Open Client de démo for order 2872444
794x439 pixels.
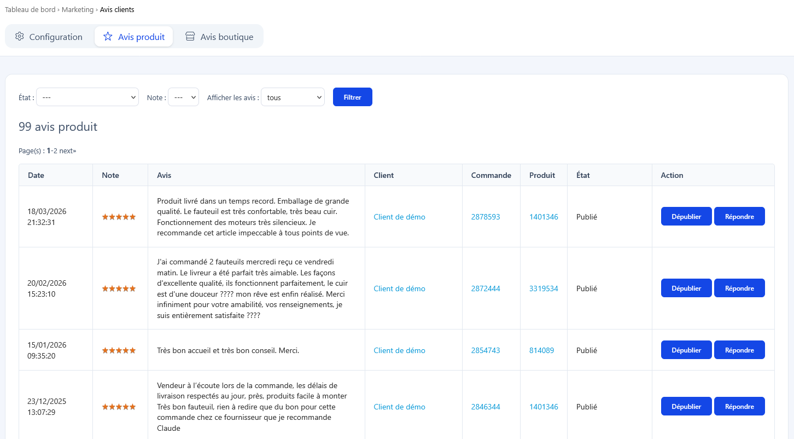[399, 288]
